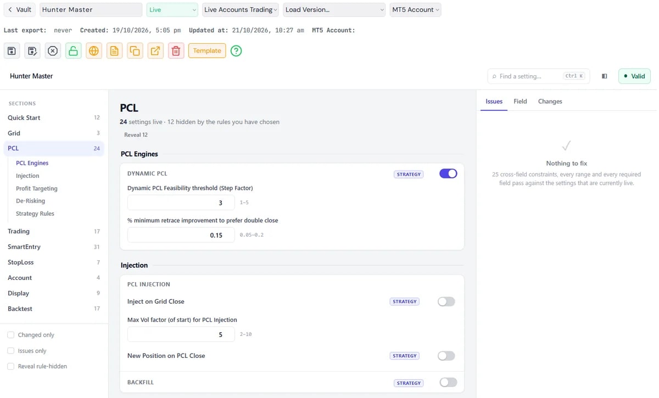Click the green unlock padlock icon

pos(74,51)
